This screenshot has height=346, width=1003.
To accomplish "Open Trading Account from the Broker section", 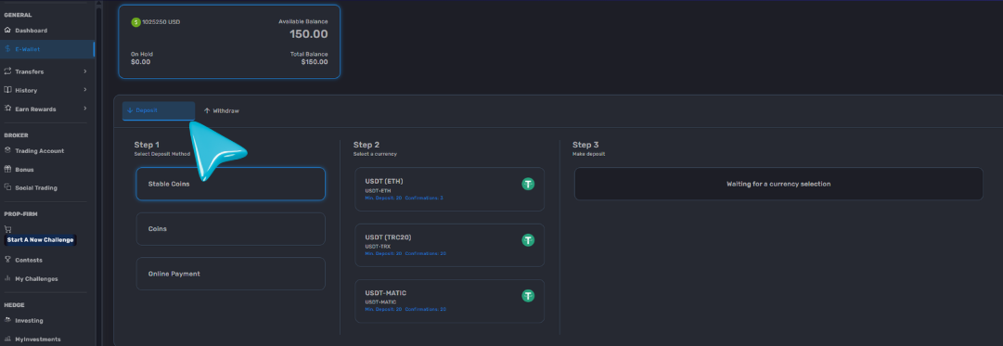I will [x=39, y=151].
